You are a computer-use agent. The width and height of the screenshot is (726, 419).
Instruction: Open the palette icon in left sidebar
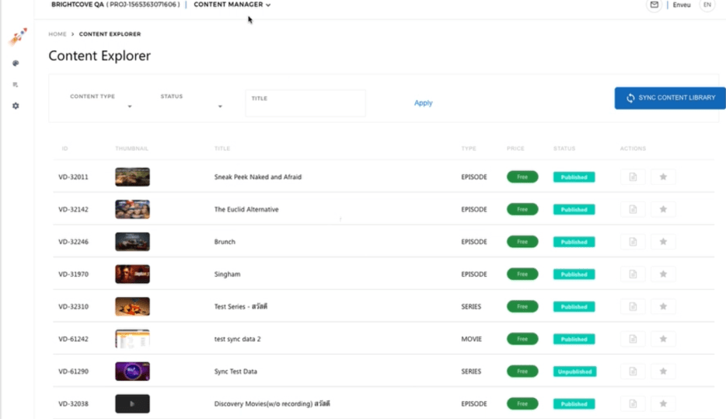16,64
